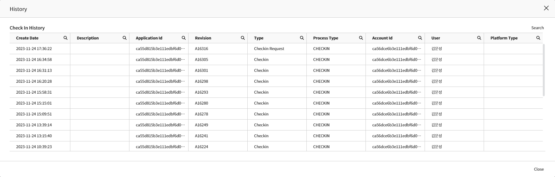Click Account Id cell in A16298 row
The height and width of the screenshot is (177, 555).
point(395,81)
